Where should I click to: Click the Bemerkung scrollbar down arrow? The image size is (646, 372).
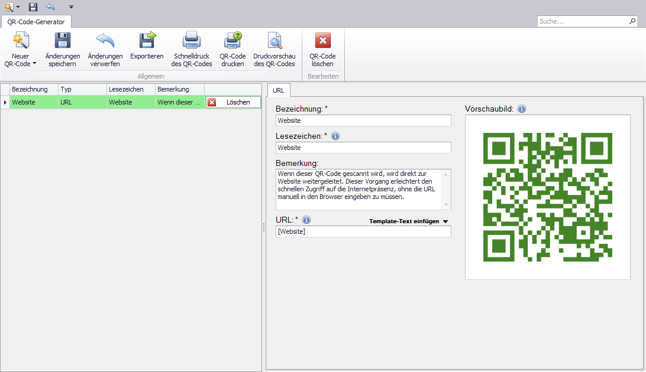coord(446,205)
